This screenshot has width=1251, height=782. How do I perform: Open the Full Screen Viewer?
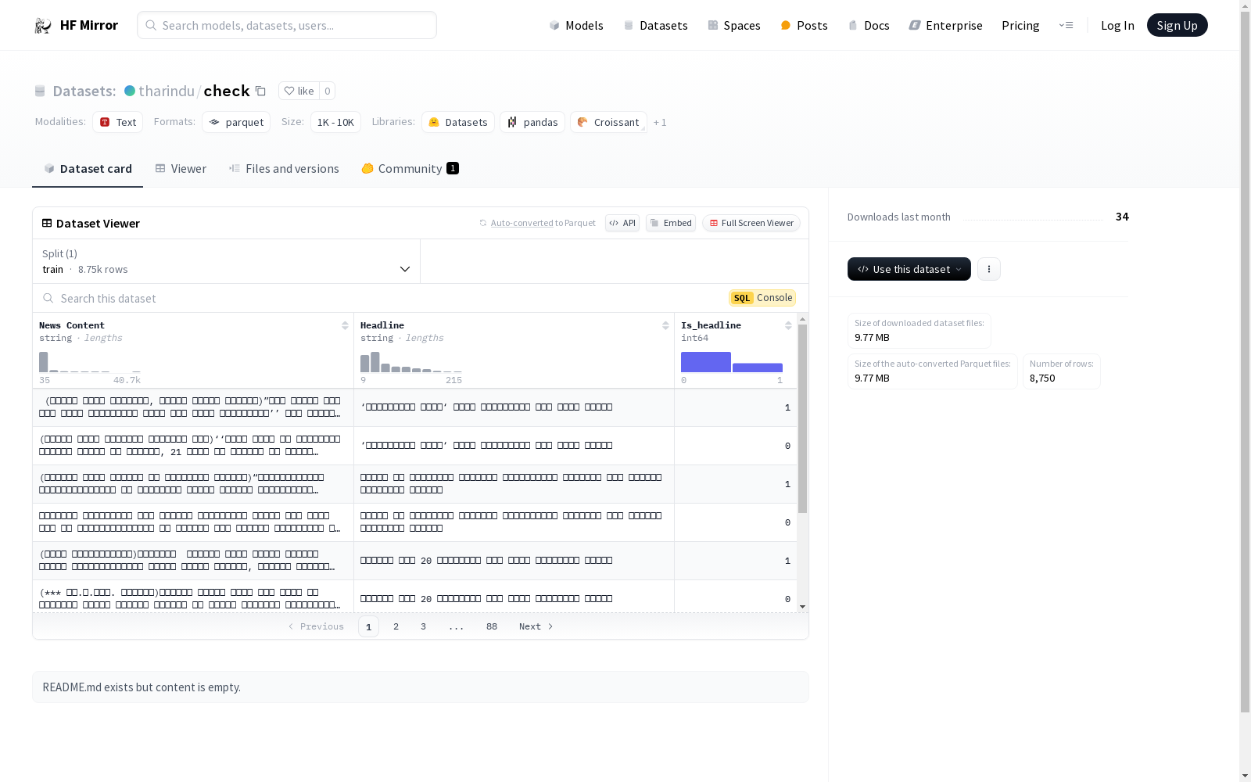pyautogui.click(x=751, y=223)
